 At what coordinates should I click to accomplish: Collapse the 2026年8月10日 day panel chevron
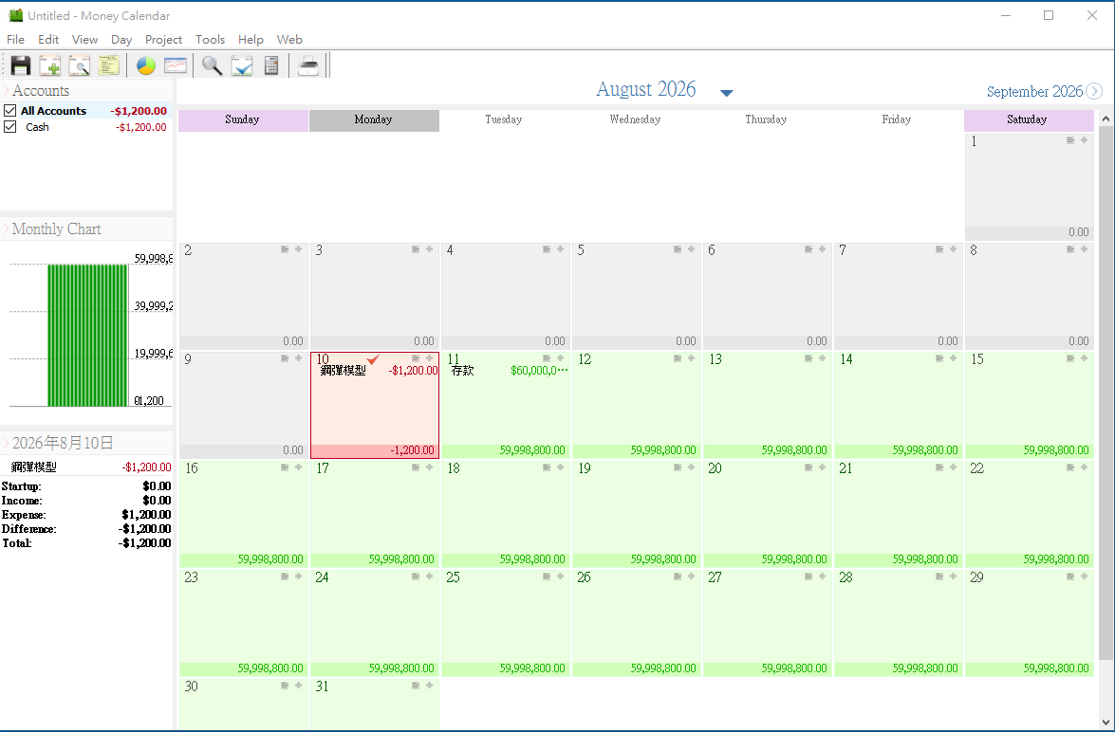(6, 443)
